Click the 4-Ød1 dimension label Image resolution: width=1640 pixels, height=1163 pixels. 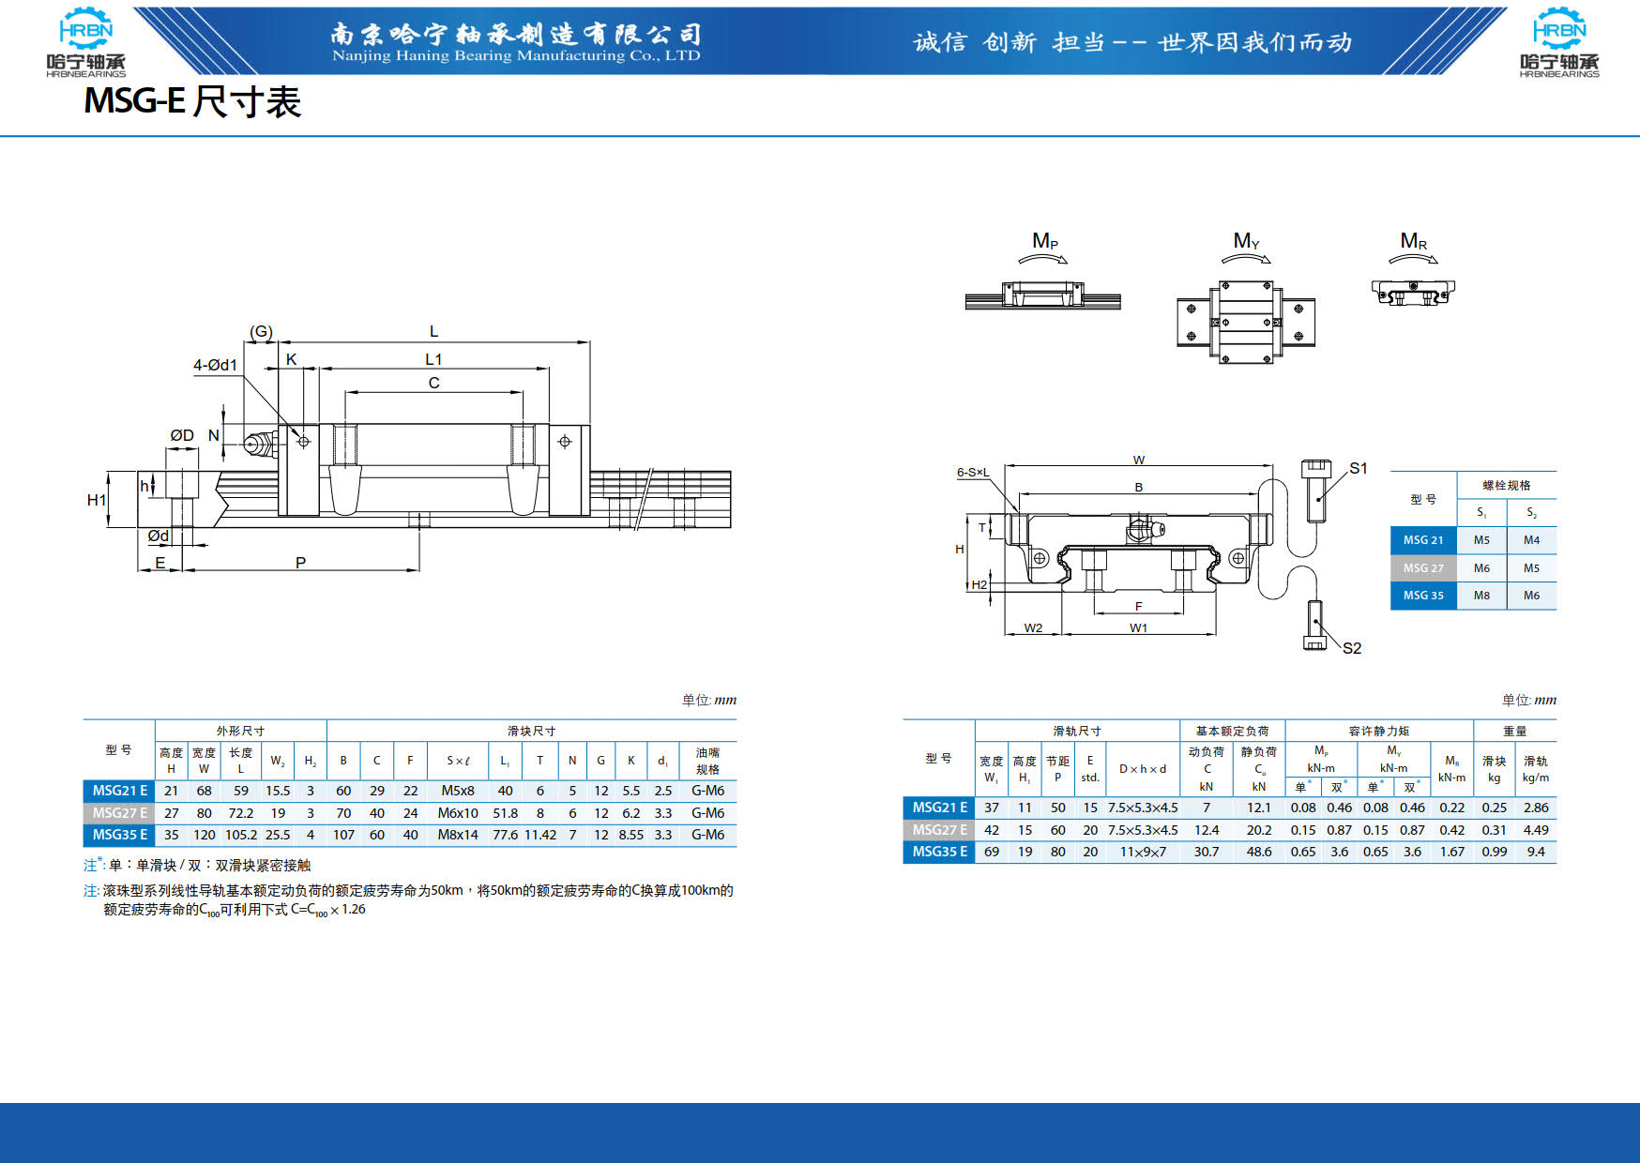coord(216,365)
